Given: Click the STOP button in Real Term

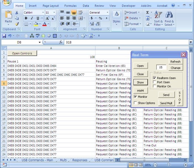Looking at the screenshot, I should [x=180, y=98].
